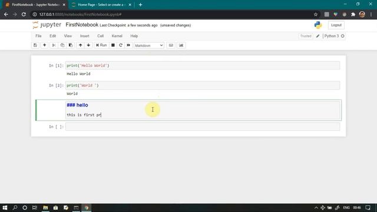This screenshot has width=377, height=212.
Task: Click the save and checkpoint icon
Action: [35, 45]
